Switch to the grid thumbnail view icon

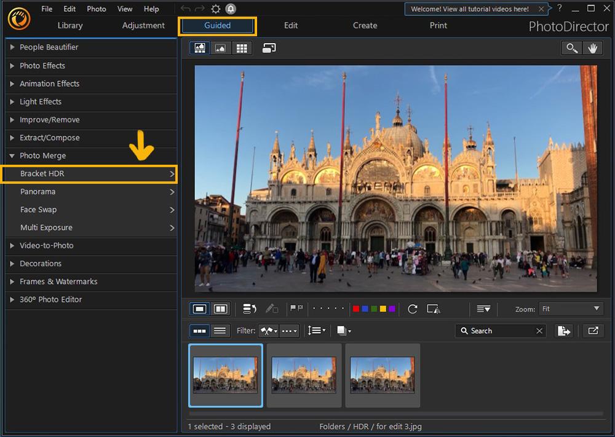(x=241, y=47)
